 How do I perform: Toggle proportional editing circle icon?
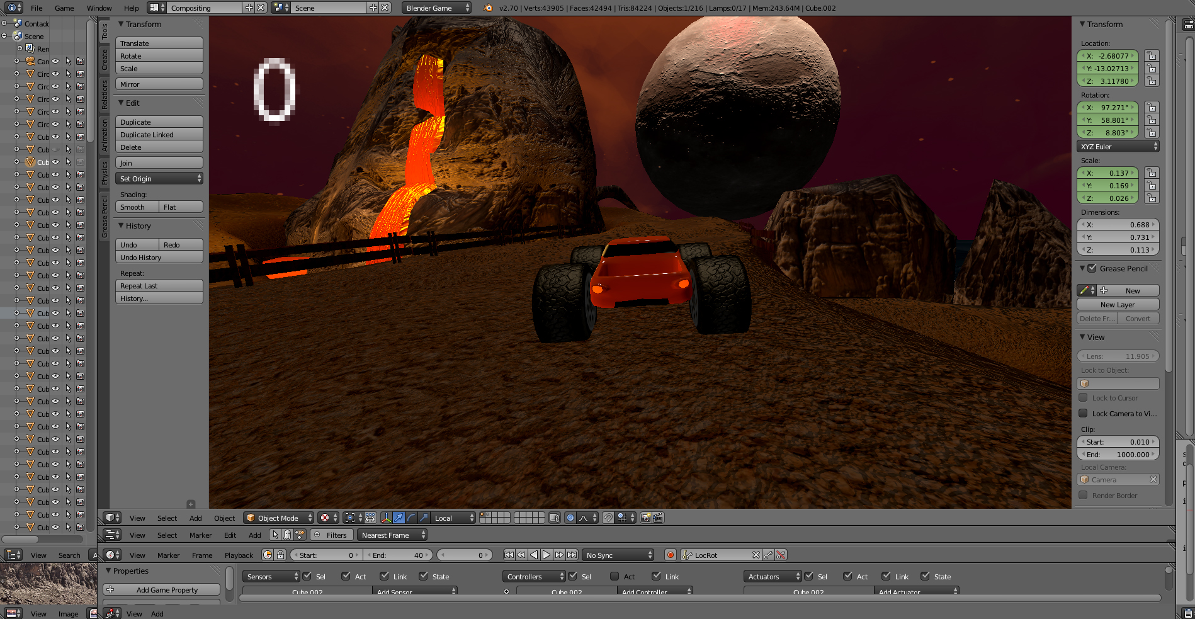click(x=570, y=518)
